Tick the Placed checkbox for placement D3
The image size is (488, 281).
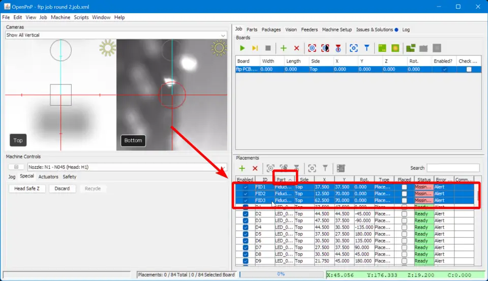pos(404,221)
